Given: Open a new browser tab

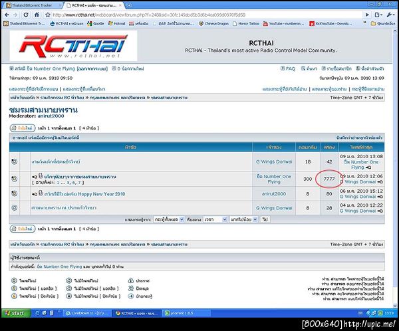Looking at the screenshot, I should (129, 5).
